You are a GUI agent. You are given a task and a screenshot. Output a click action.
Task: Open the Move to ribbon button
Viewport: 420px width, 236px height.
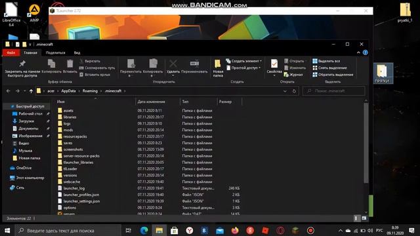pos(131,68)
